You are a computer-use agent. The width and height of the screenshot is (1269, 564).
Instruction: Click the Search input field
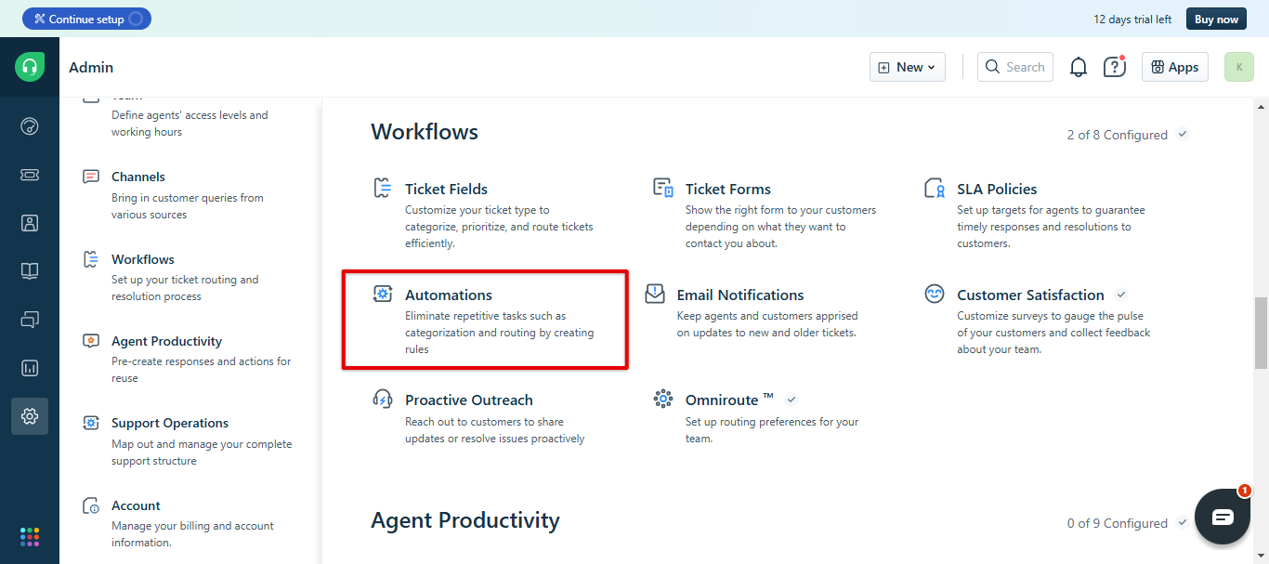pos(1015,67)
